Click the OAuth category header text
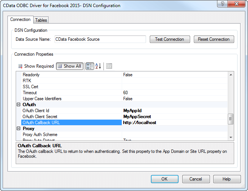The width and height of the screenshot is (248, 191). [29, 105]
